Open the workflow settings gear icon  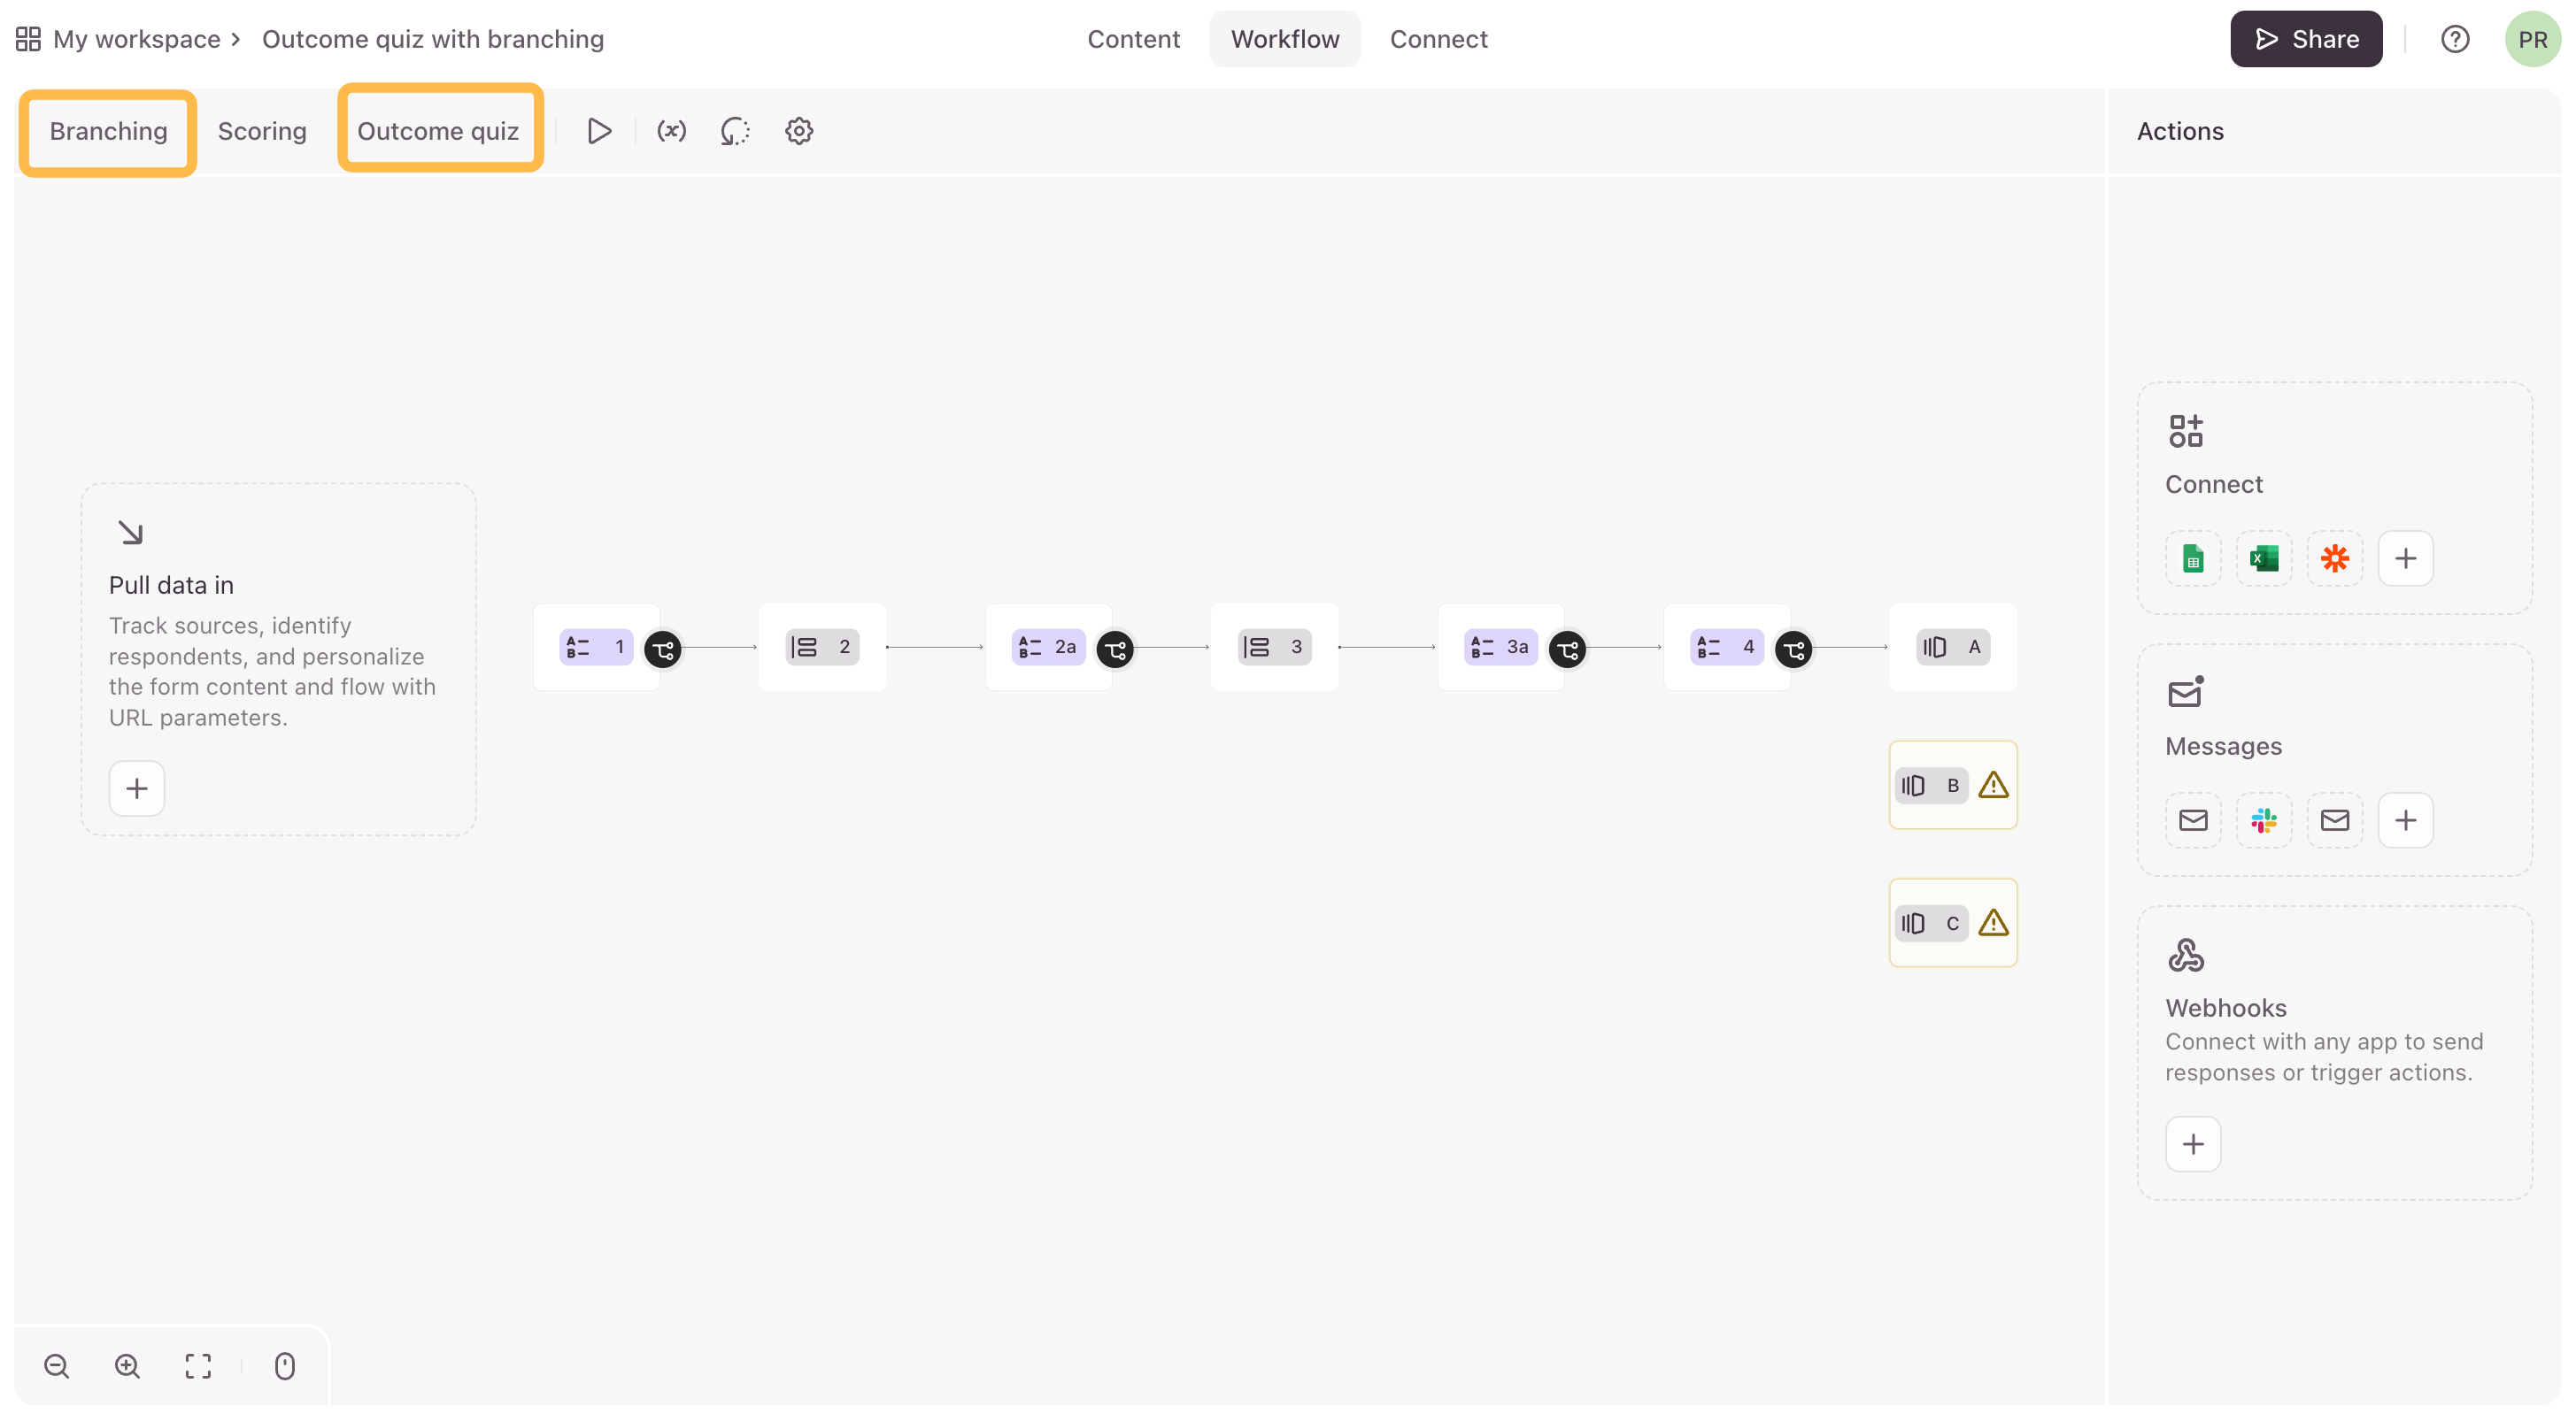[x=798, y=131]
